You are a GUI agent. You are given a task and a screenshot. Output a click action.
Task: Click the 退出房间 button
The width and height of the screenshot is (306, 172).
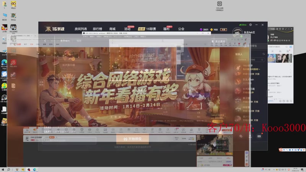[x=218, y=41]
